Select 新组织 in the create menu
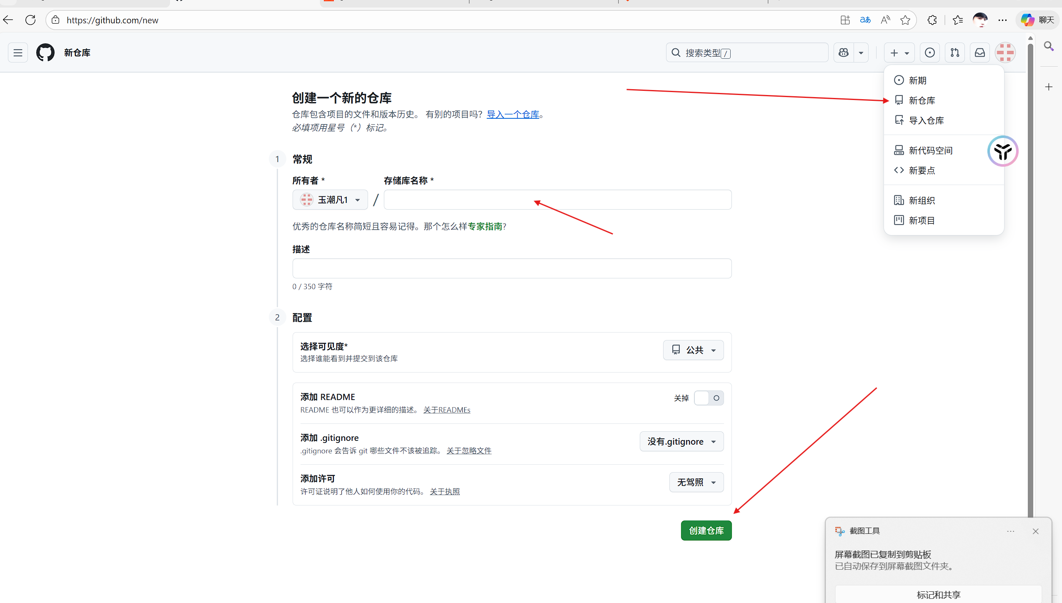Image resolution: width=1062 pixels, height=603 pixels. 922,200
